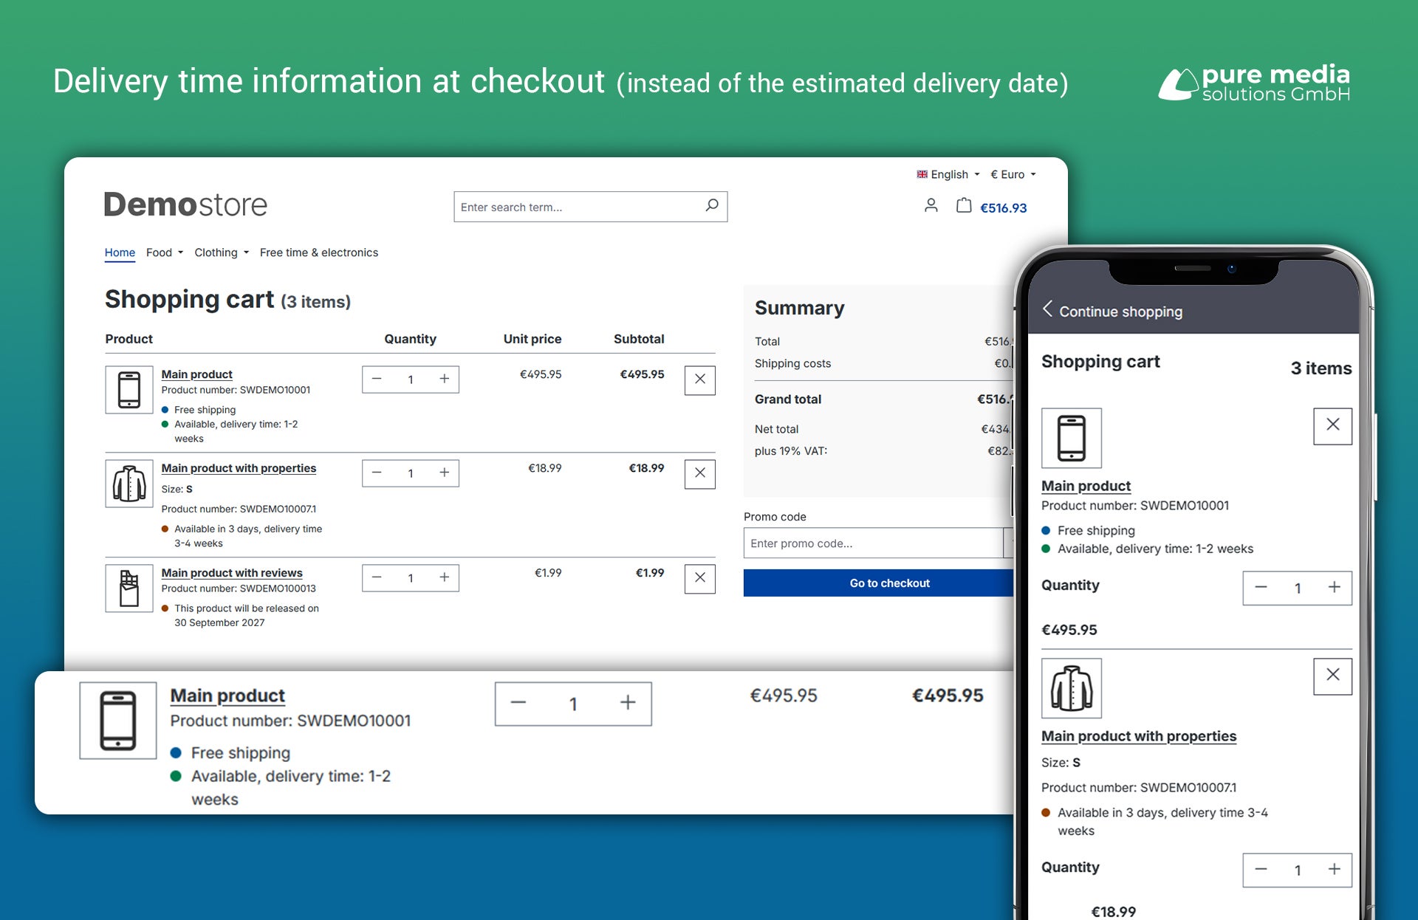Open smartphone thumbnail in phone cart view
1418x920 pixels.
pyautogui.click(x=1072, y=438)
